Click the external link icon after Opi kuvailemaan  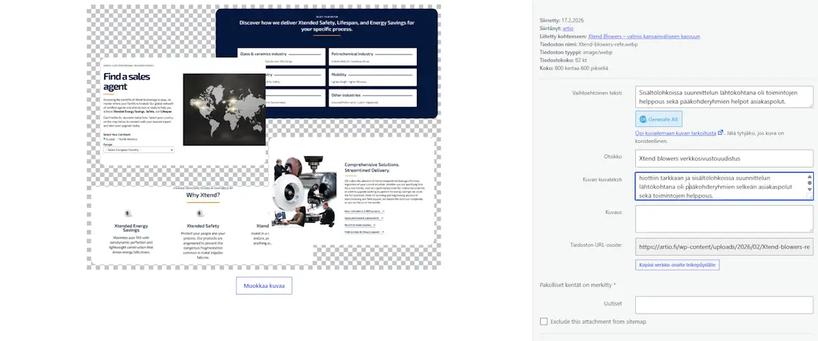click(720, 133)
